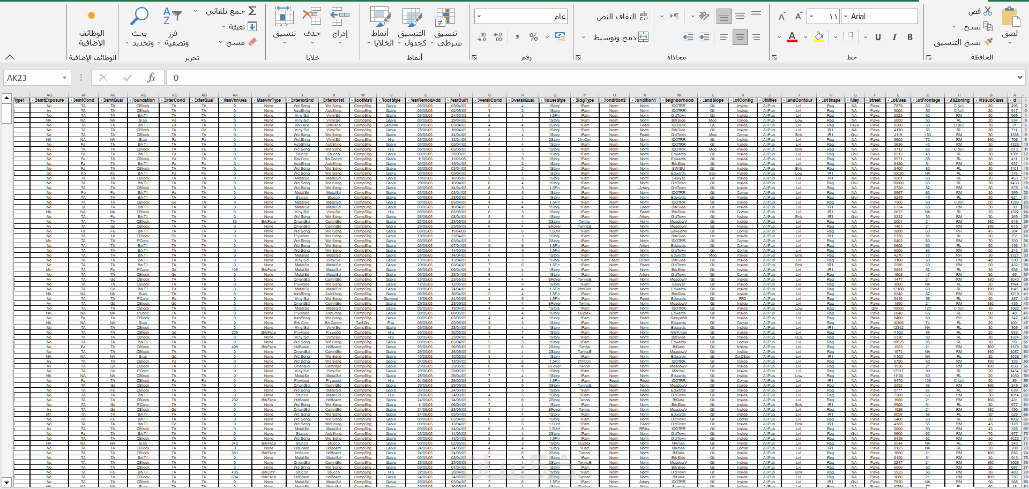1029x489 pixels.
Task: Click the Insert Function fx icon
Action: click(152, 78)
